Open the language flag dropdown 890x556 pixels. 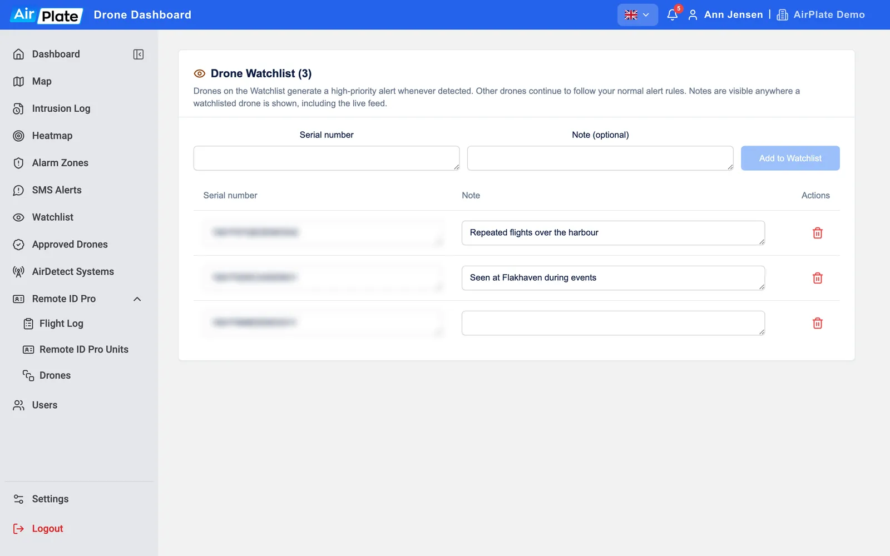(637, 15)
